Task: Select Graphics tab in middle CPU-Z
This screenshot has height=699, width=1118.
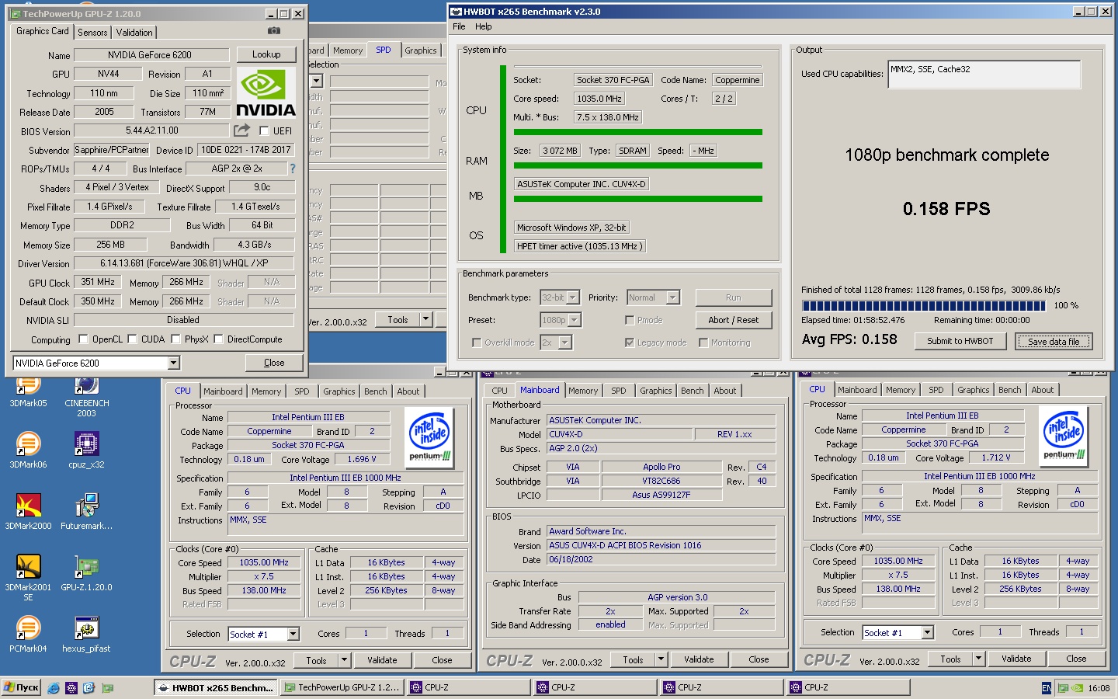Action: pos(655,391)
